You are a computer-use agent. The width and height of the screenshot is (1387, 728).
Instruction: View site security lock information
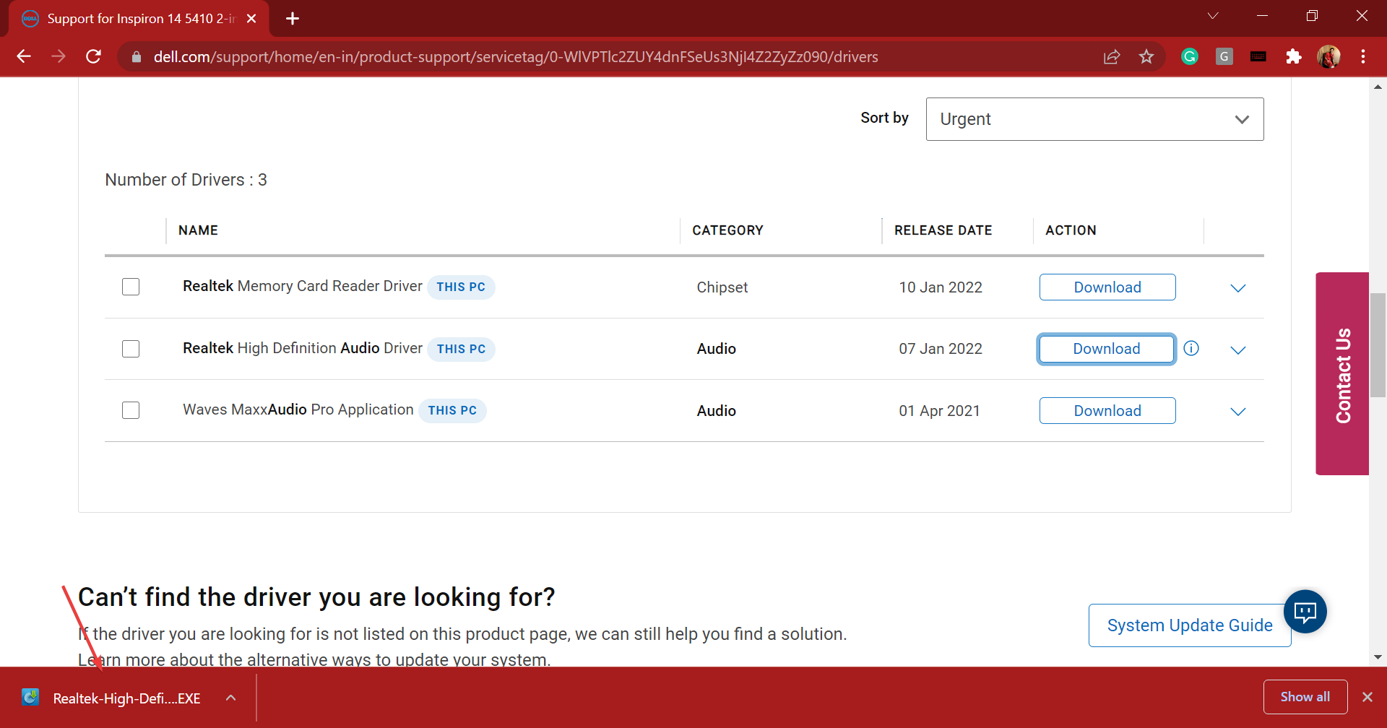point(137,57)
